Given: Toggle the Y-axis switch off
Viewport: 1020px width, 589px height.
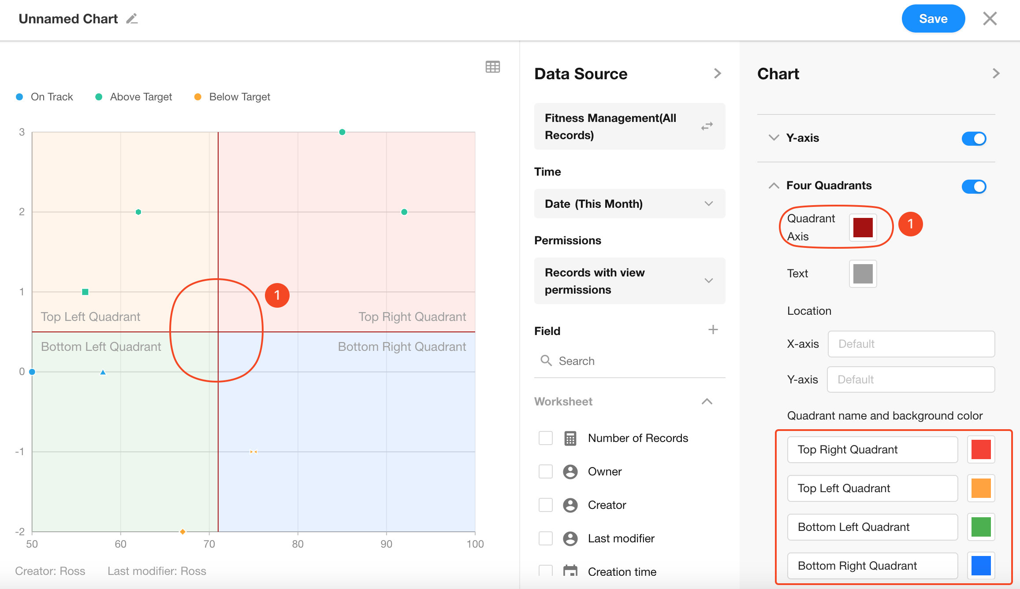Looking at the screenshot, I should point(974,139).
